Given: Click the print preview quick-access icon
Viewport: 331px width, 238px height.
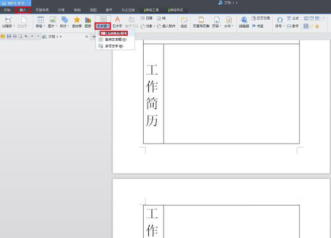Looking at the screenshot, I should tap(21, 36).
